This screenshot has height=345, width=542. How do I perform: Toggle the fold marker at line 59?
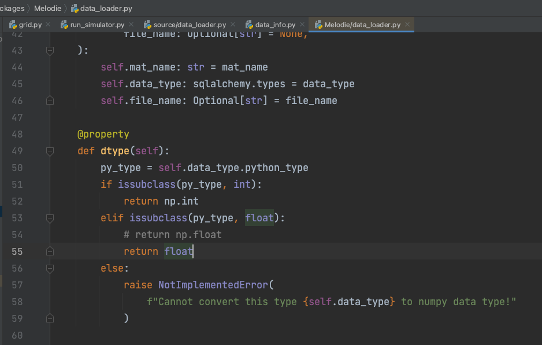50,318
